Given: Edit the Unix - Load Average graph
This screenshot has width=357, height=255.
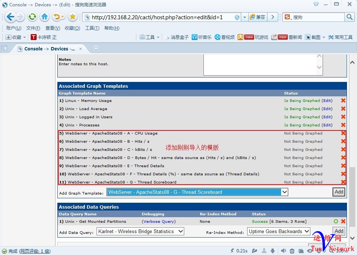Looking at the screenshot, I should (327, 109).
